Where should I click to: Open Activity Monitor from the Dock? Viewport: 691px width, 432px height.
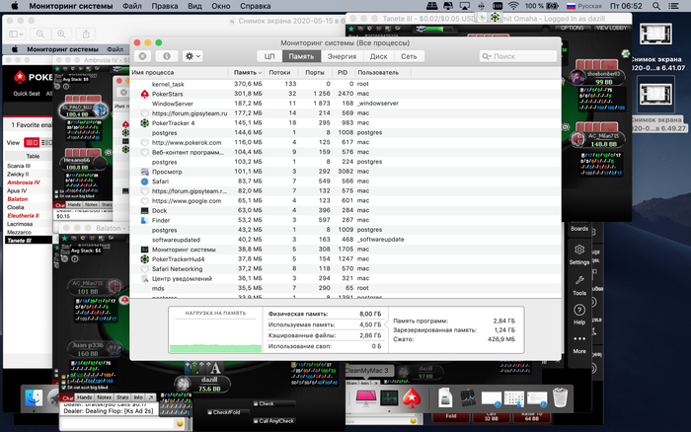click(389, 398)
